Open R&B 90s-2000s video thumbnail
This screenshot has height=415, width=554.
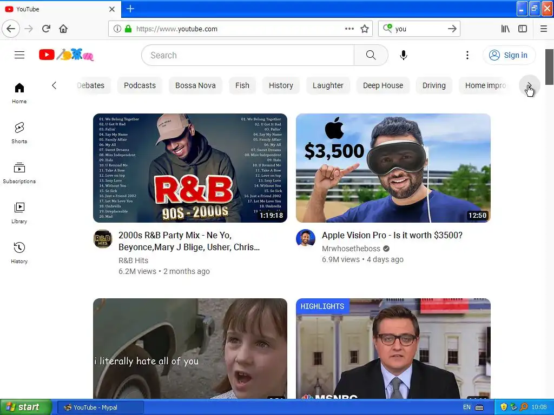click(190, 168)
